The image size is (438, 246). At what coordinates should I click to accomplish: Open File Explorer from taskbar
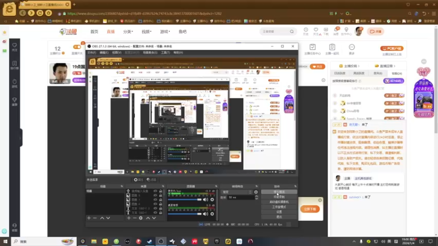point(94,242)
